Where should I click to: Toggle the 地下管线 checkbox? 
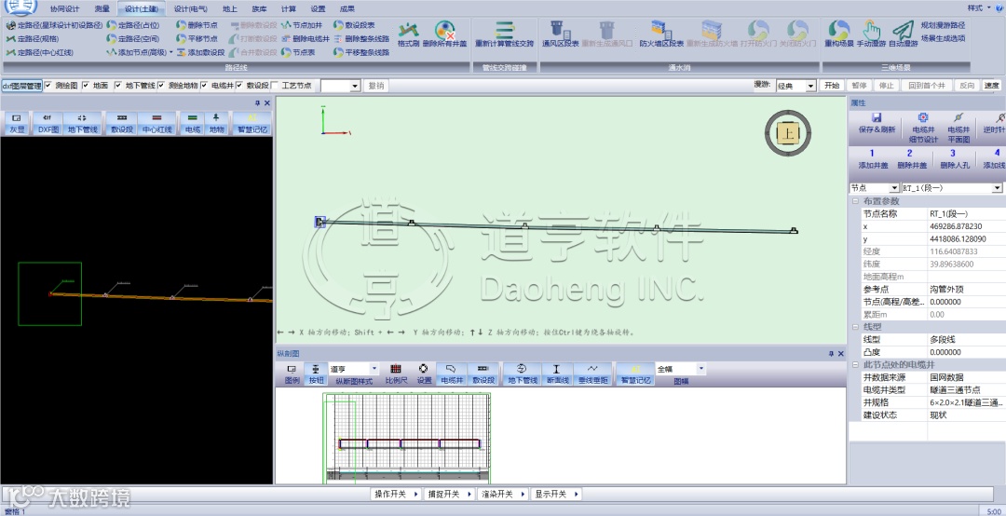coord(118,86)
